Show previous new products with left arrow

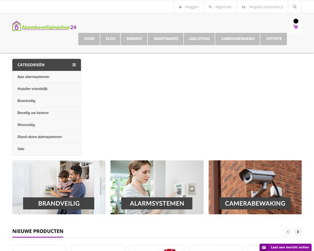[288, 232]
